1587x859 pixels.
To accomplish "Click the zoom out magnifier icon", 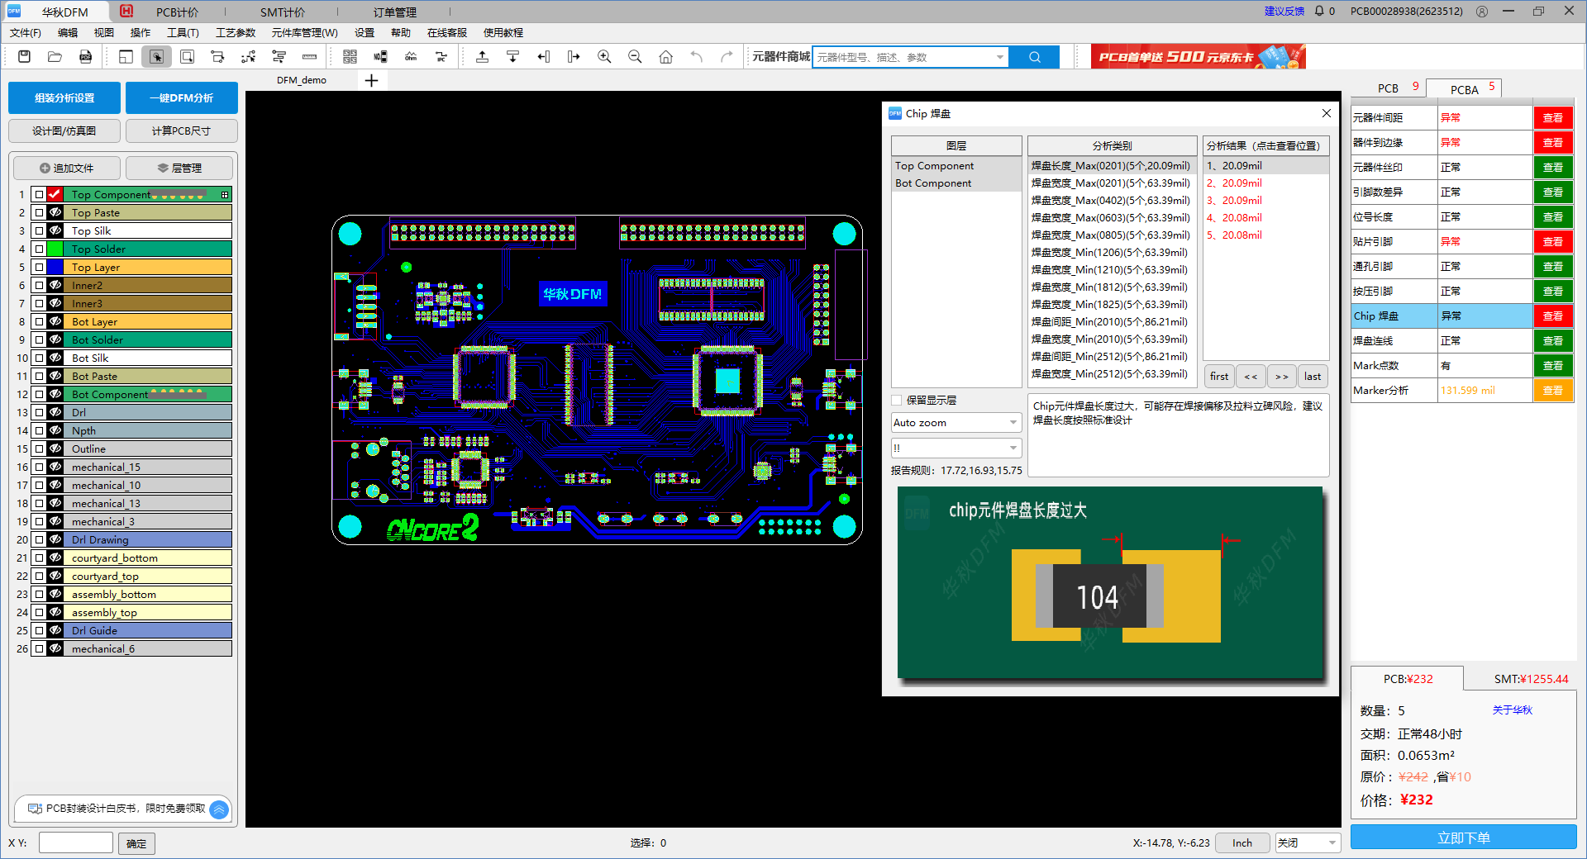I will point(635,57).
